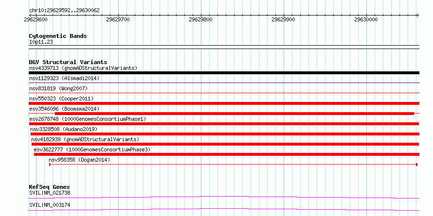Screen dimensions: 433x216
Task: Click the 10p11.23 band label
Action: pos(41,42)
